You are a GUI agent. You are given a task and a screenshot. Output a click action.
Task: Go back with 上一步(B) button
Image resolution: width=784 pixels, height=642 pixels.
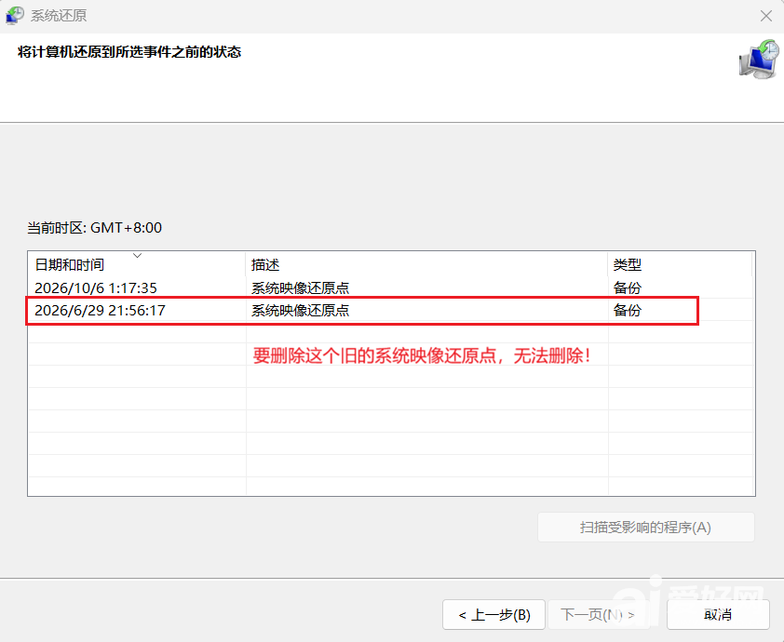pyautogui.click(x=494, y=614)
